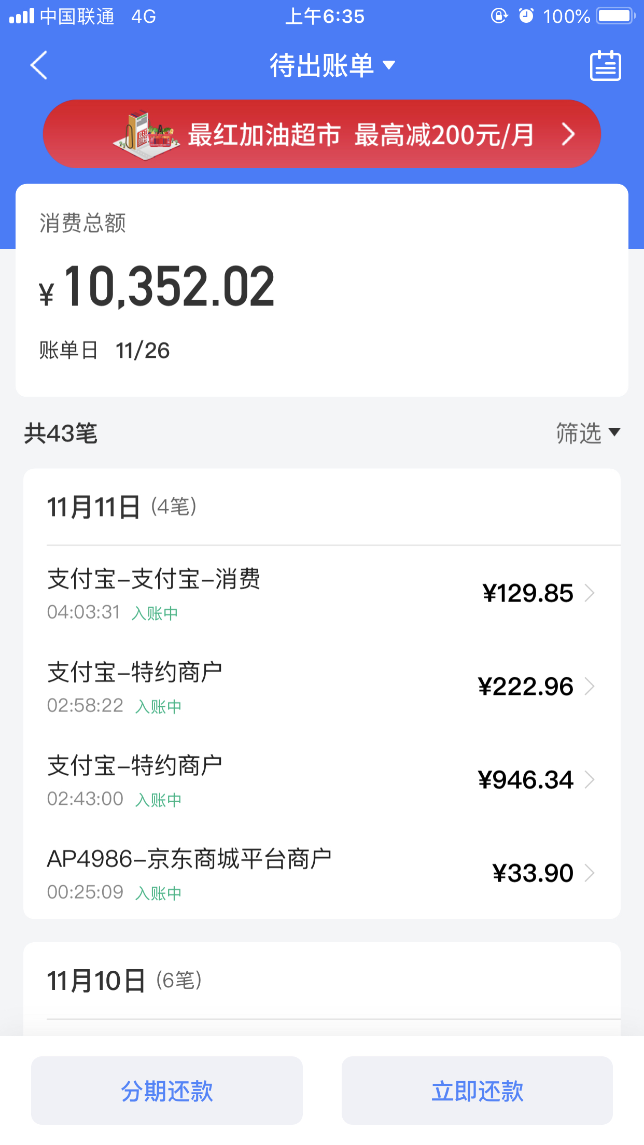Tap the arrow on the red promo banner
This screenshot has height=1145, width=644.
[568, 134]
